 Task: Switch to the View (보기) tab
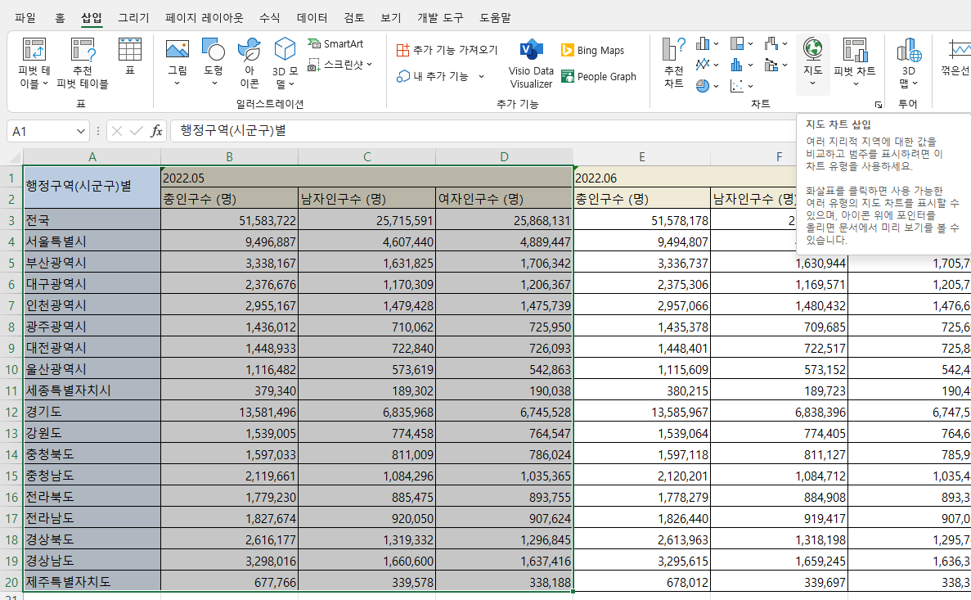click(x=391, y=18)
